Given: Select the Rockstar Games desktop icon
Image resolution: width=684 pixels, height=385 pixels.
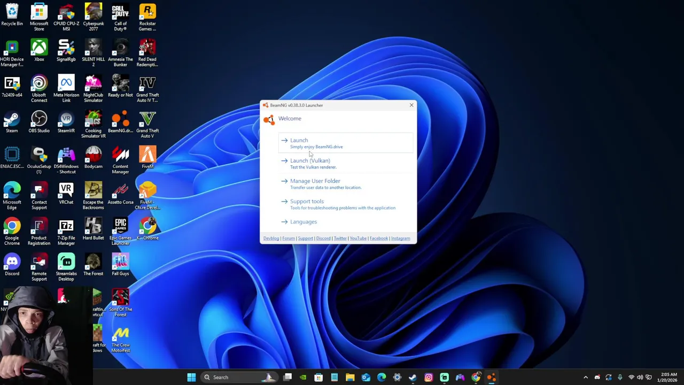Looking at the screenshot, I should [147, 18].
